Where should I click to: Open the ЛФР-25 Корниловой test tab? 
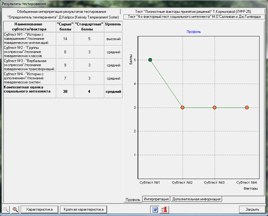click(193, 12)
